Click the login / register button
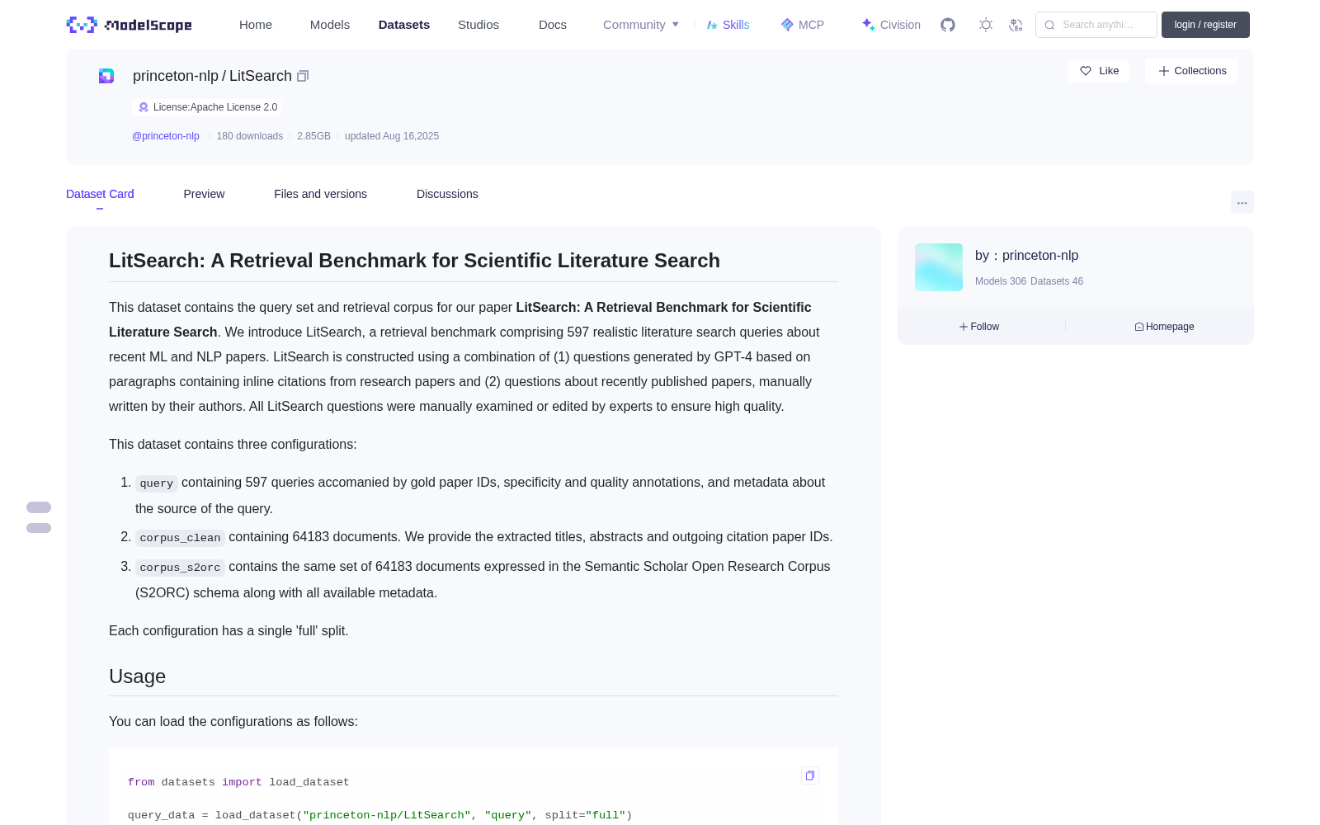This screenshot has height=825, width=1320. pyautogui.click(x=1205, y=25)
